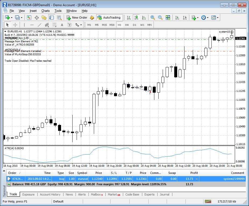
Task: Tile chart windows icon
Action: (x=168, y=18)
